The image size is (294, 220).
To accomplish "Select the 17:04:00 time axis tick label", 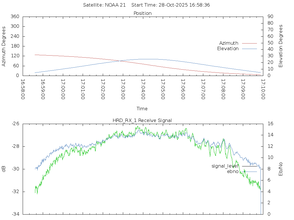I will [x=143, y=89].
